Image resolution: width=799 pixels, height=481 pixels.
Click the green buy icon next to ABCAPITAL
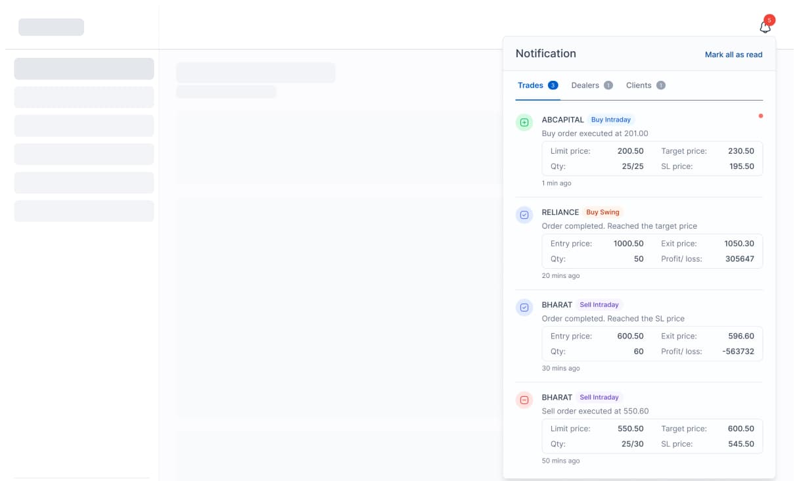tap(524, 122)
